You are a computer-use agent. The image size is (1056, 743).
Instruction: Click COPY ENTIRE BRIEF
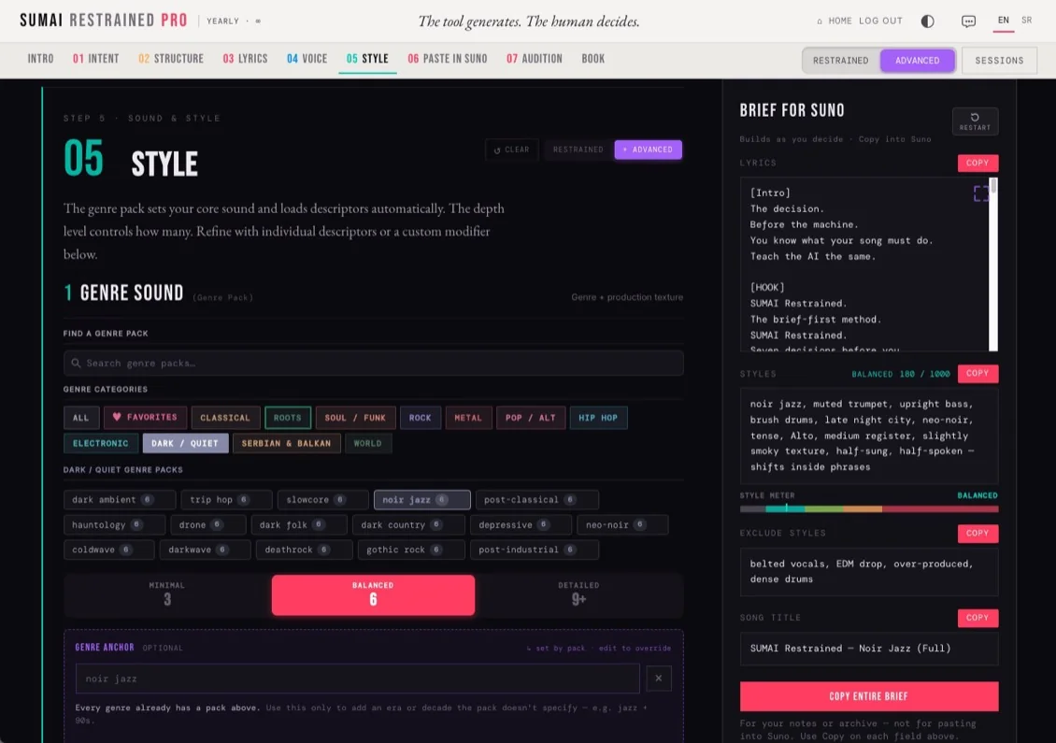point(869,696)
